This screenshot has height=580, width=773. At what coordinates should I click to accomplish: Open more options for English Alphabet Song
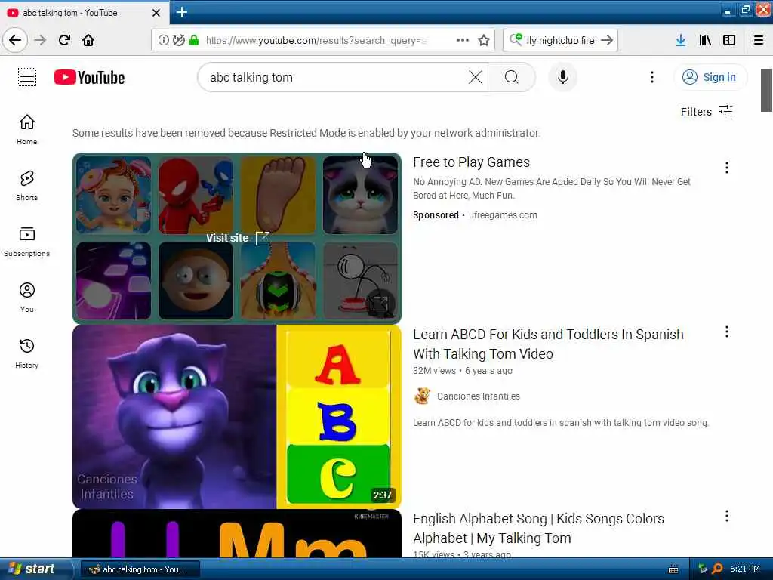click(x=727, y=517)
